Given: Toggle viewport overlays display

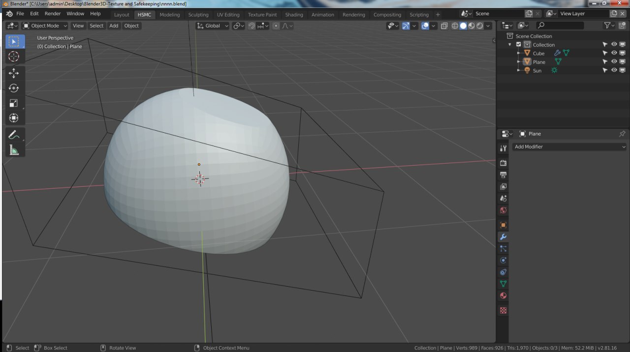Looking at the screenshot, I should click(425, 26).
